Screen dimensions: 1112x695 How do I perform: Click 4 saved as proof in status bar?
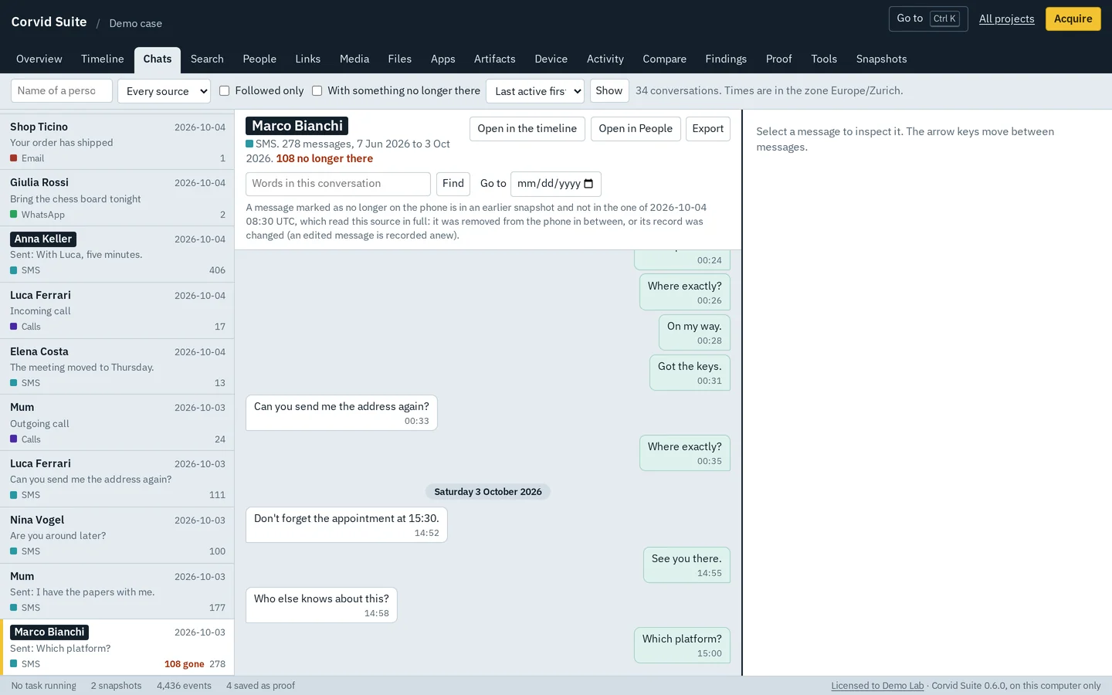(260, 686)
